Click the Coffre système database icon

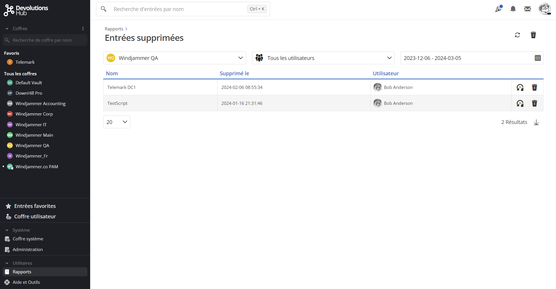click(7, 239)
